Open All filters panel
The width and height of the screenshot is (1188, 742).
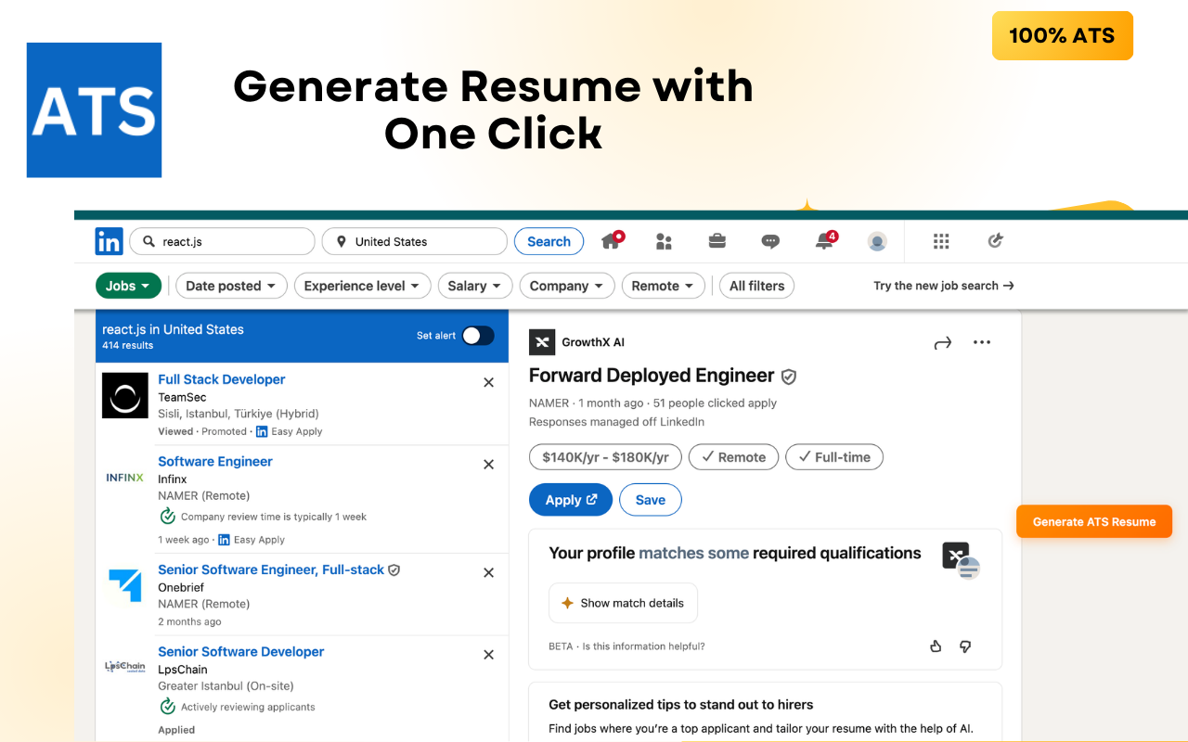(x=756, y=286)
